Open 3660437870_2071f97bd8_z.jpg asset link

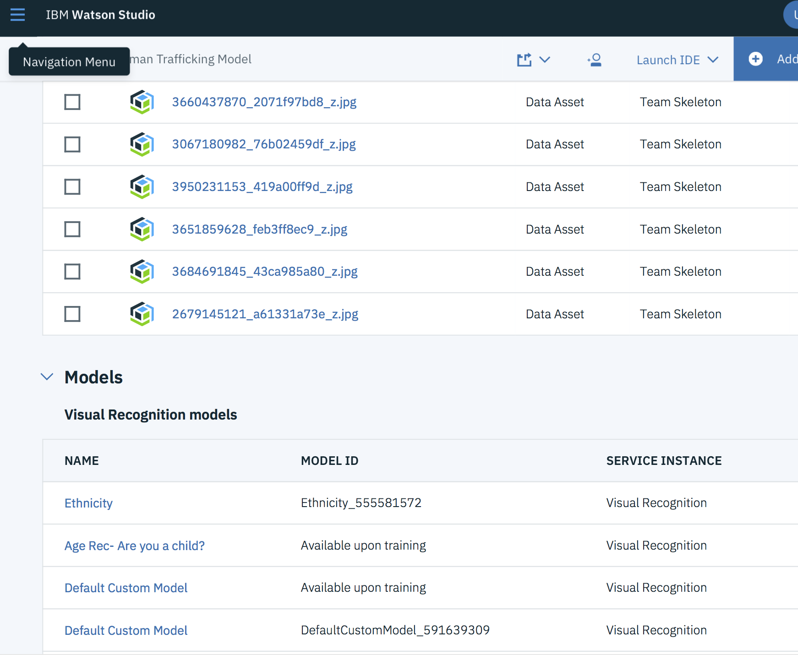264,102
